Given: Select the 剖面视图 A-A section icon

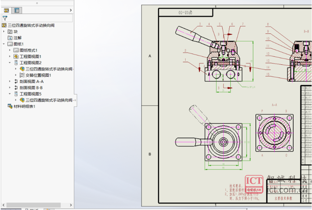Looking at the screenshot, I should [x=16, y=81].
